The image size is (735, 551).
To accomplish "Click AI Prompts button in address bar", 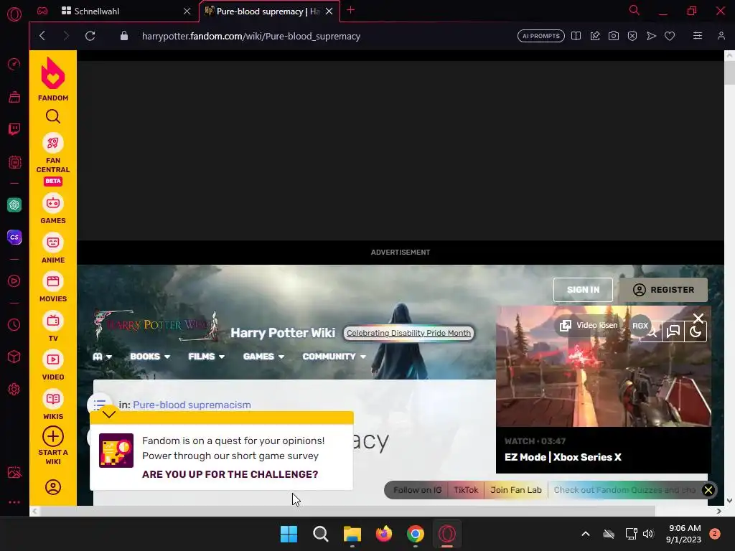I will pyautogui.click(x=541, y=36).
